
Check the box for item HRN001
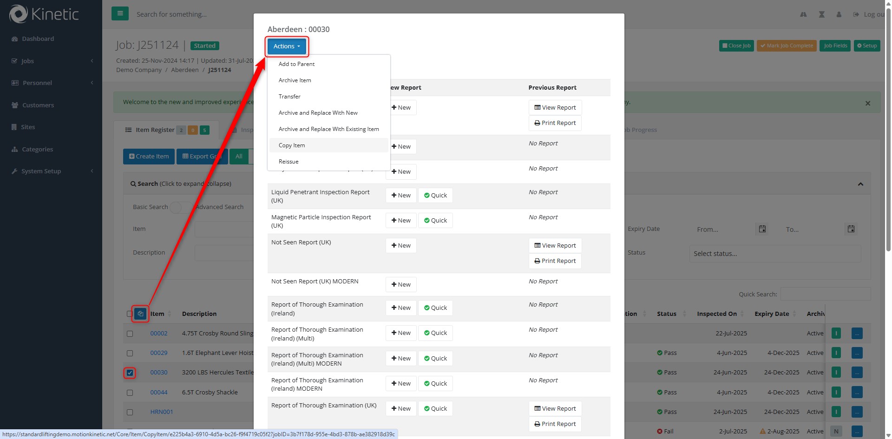point(130,412)
